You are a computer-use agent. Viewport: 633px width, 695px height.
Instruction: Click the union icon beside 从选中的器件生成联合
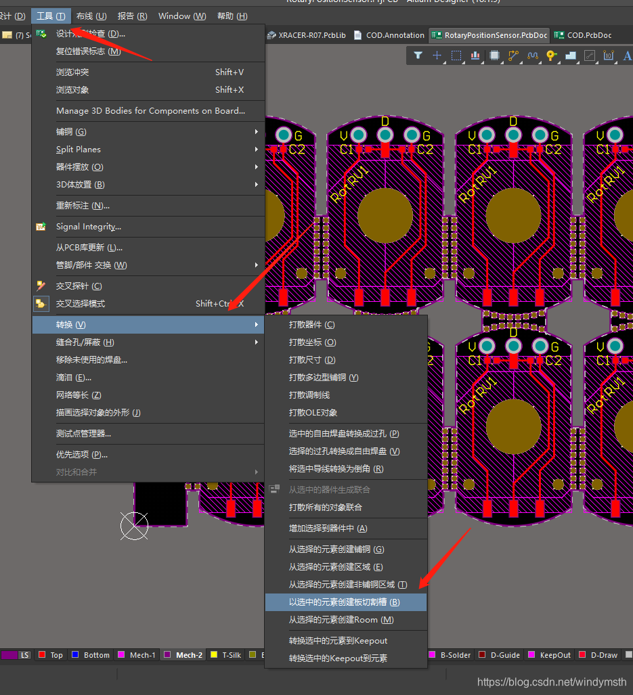point(275,489)
